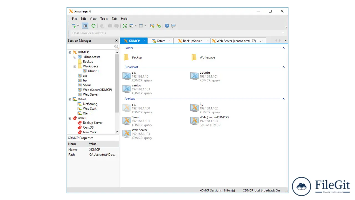Open the Help menu
355x200 pixels.
124,19
